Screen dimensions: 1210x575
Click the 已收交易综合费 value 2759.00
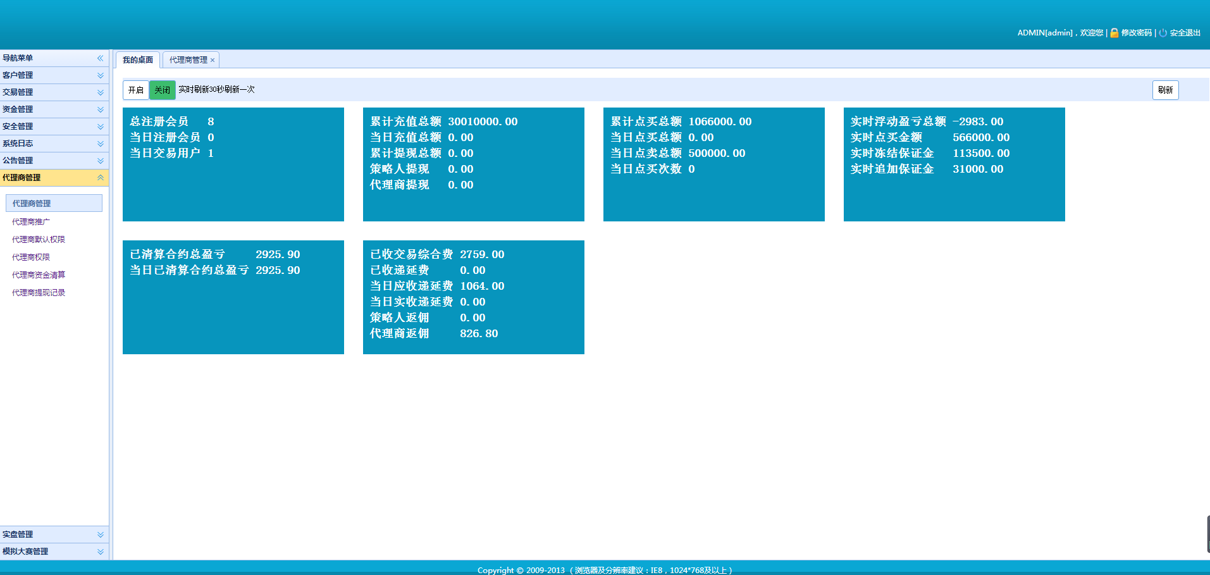(482, 254)
